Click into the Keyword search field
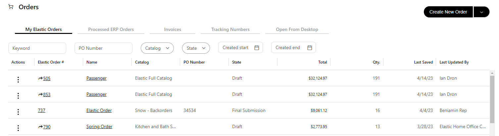 [37, 48]
